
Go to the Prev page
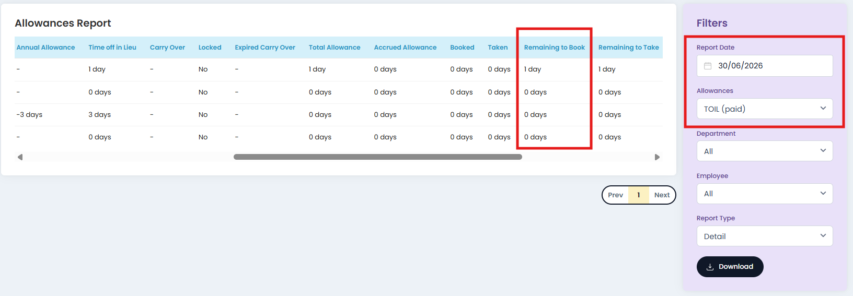tap(615, 195)
